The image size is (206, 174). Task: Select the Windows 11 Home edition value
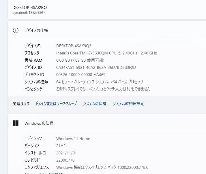coord(73,139)
